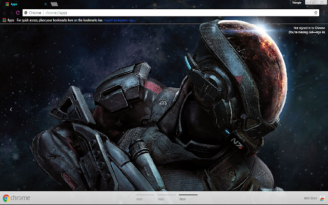Image resolution: width=328 pixels, height=205 pixels.
Task: Click the Chrome logo in the footer
Action: tap(16, 198)
